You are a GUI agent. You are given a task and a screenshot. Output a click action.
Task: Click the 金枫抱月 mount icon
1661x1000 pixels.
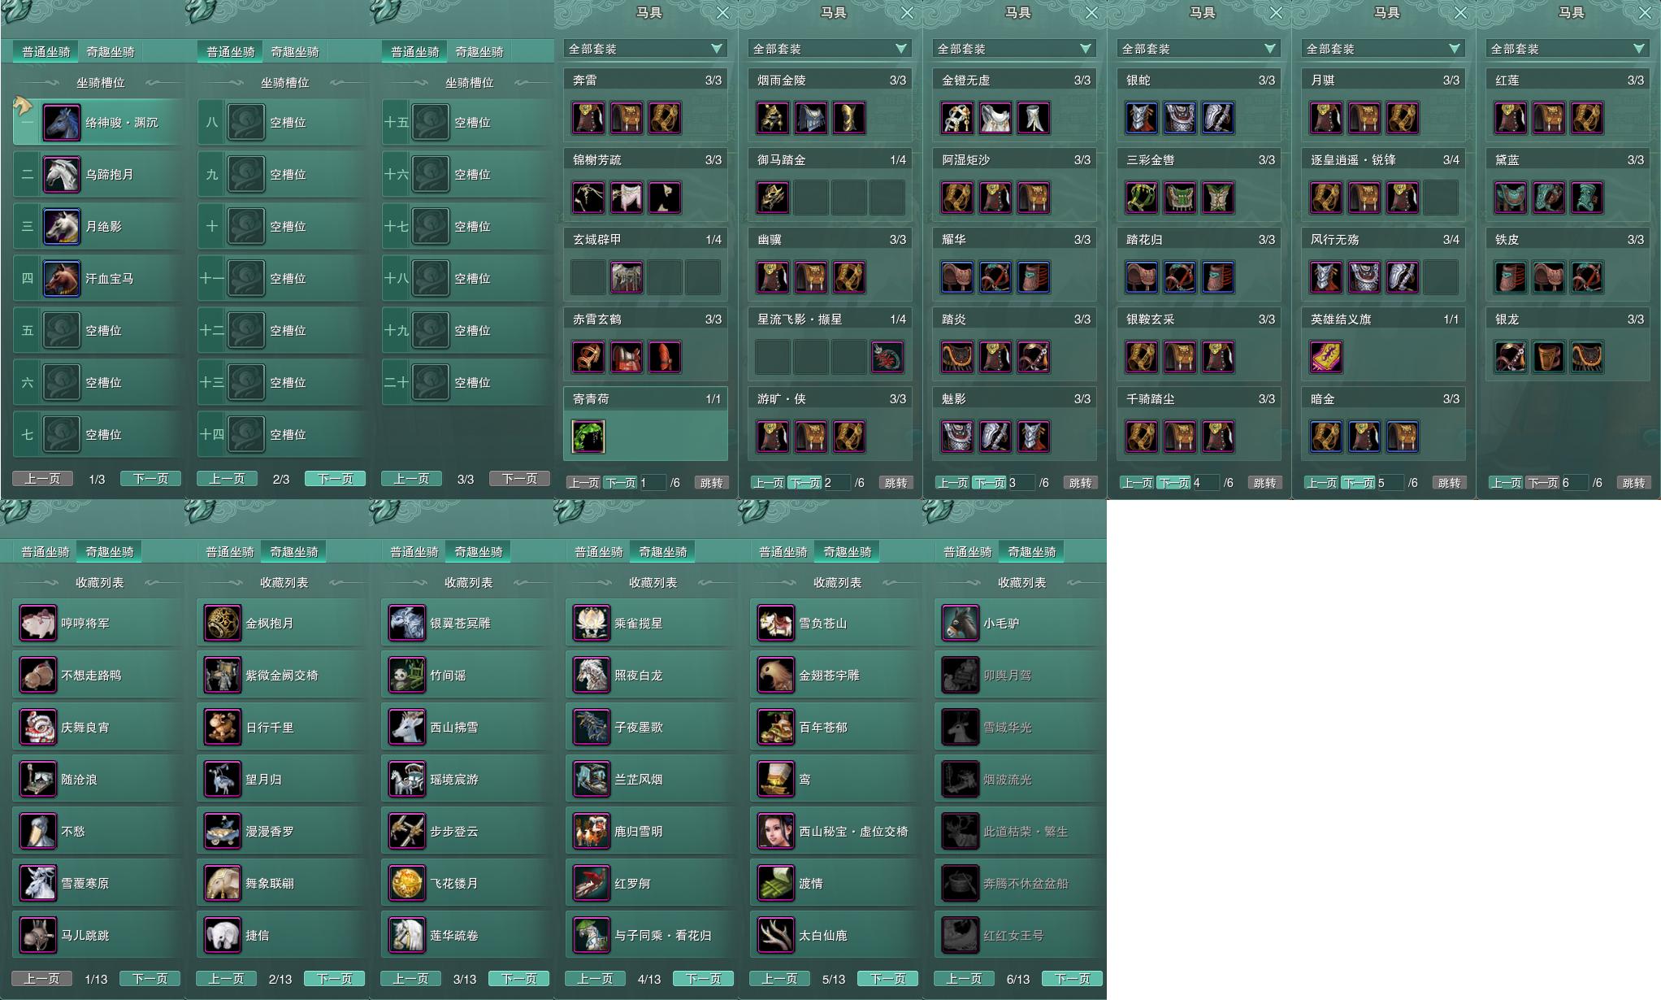(x=223, y=624)
